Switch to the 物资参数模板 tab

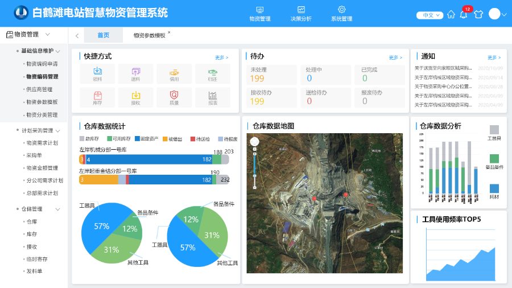[150, 35]
